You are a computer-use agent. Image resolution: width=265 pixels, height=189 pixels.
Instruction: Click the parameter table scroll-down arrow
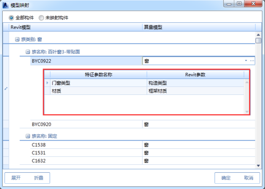click(247, 112)
